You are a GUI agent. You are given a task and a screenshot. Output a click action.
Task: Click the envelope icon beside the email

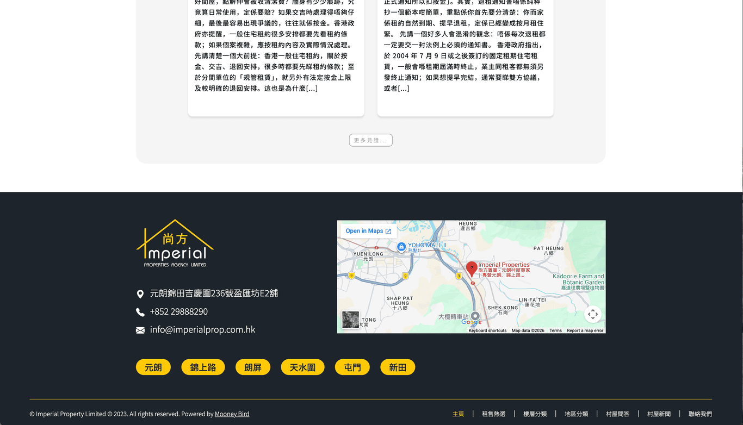[x=140, y=330]
